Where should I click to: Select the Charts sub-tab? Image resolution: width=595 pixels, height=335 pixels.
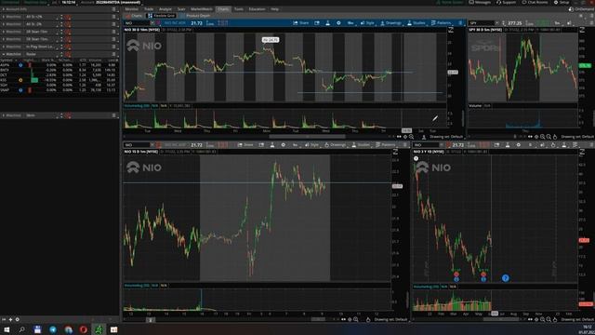pos(134,16)
